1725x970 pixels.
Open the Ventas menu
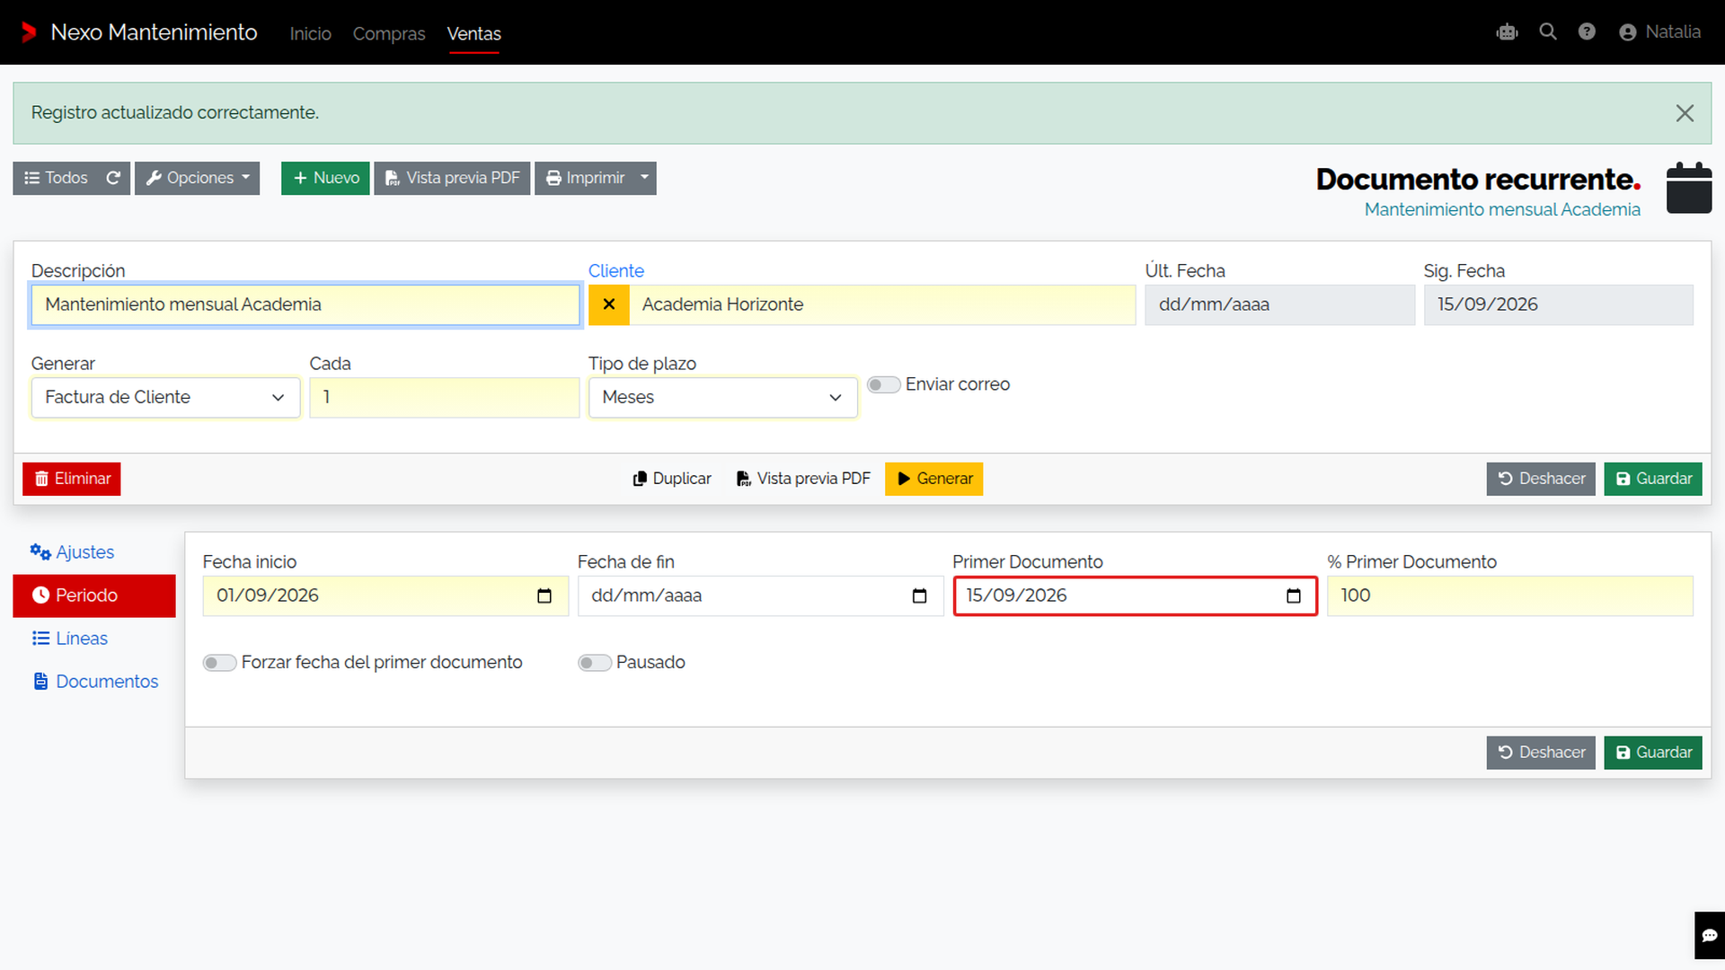(473, 33)
